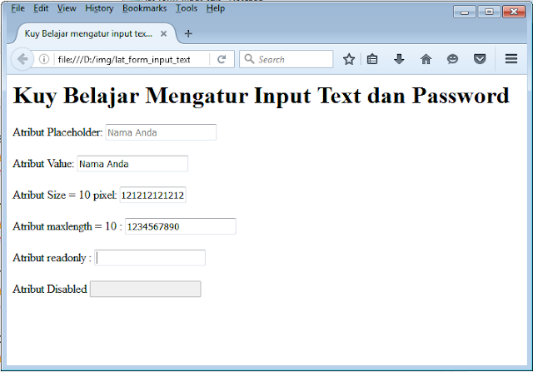This screenshot has height=372, width=533.
Task: Open the File menu
Action: (x=17, y=8)
